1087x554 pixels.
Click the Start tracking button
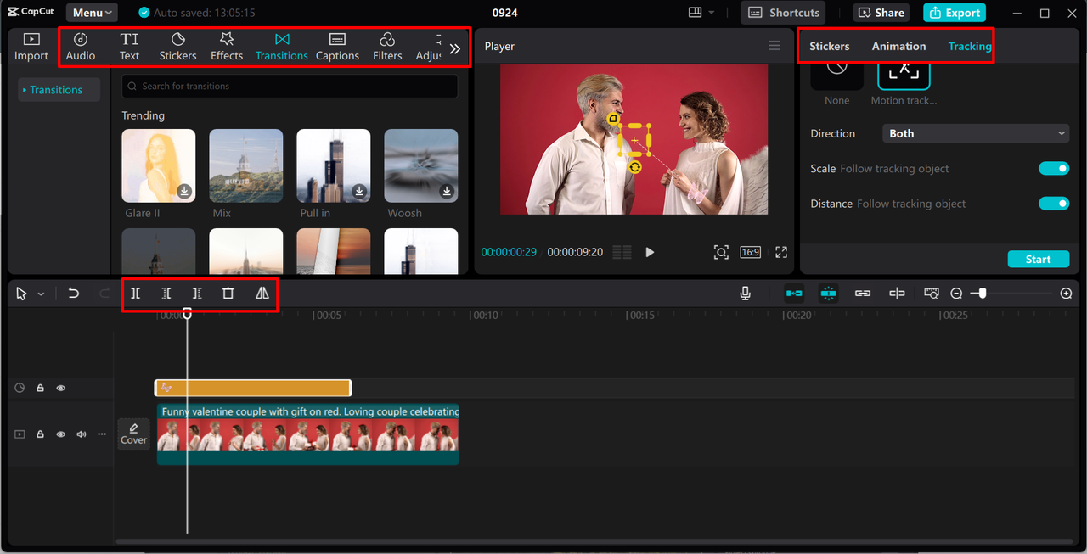point(1038,259)
